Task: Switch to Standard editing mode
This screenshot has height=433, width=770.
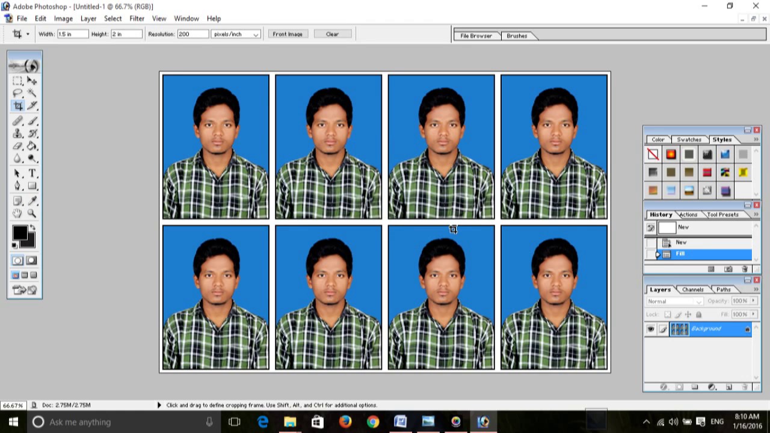Action: coord(17,260)
